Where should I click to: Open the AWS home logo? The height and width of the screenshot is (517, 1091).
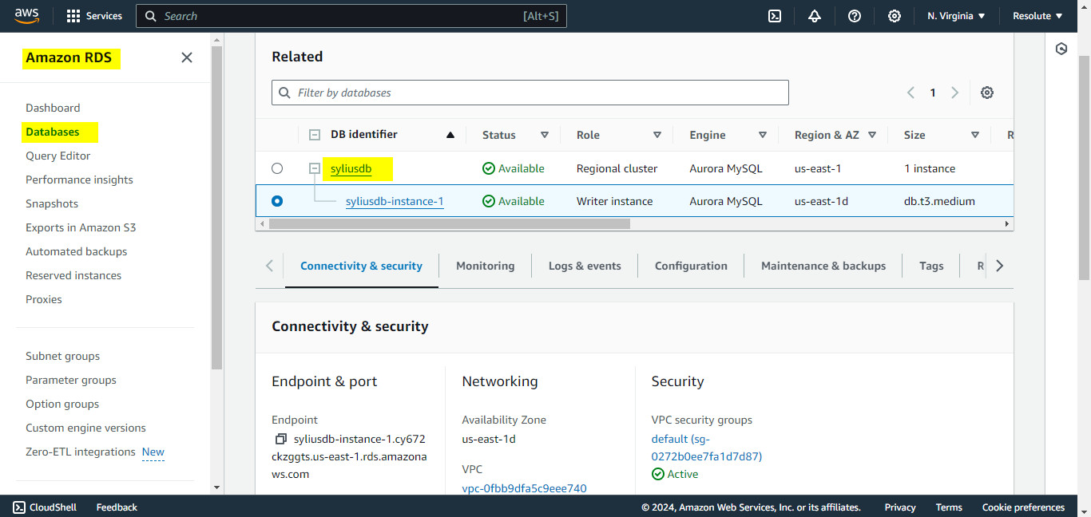point(27,16)
